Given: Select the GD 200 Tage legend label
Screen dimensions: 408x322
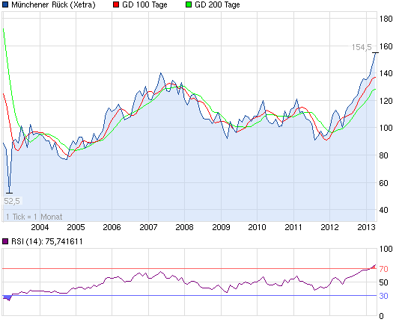Looking at the screenshot, I should (x=217, y=4).
